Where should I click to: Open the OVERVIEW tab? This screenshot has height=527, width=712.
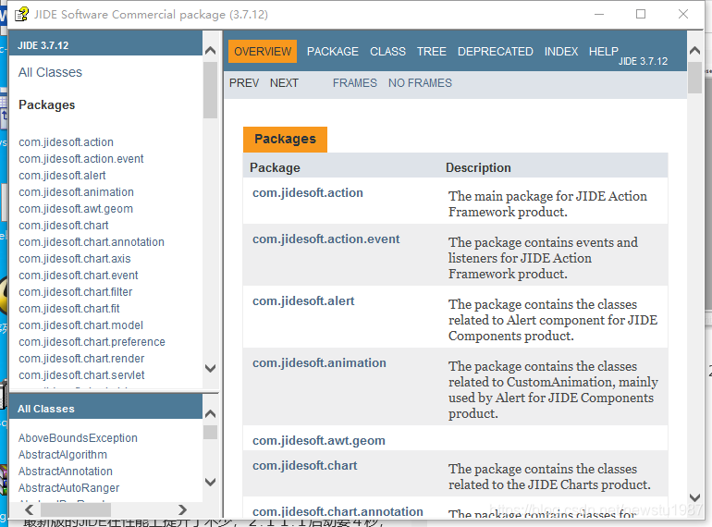coord(263,51)
